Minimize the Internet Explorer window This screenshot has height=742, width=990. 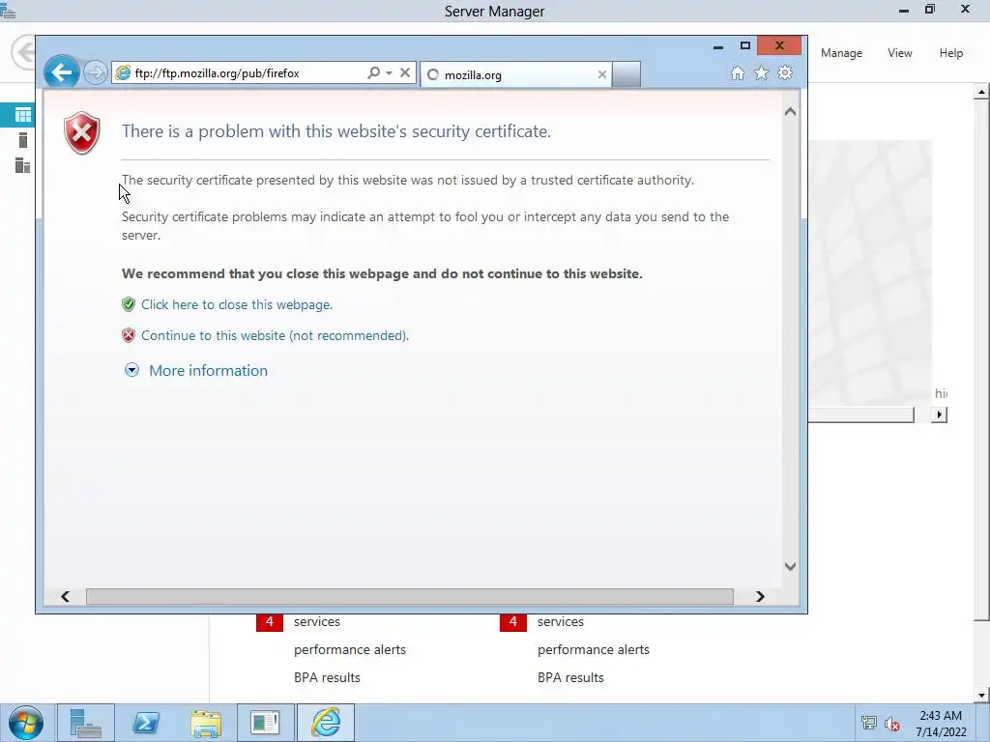pos(718,46)
